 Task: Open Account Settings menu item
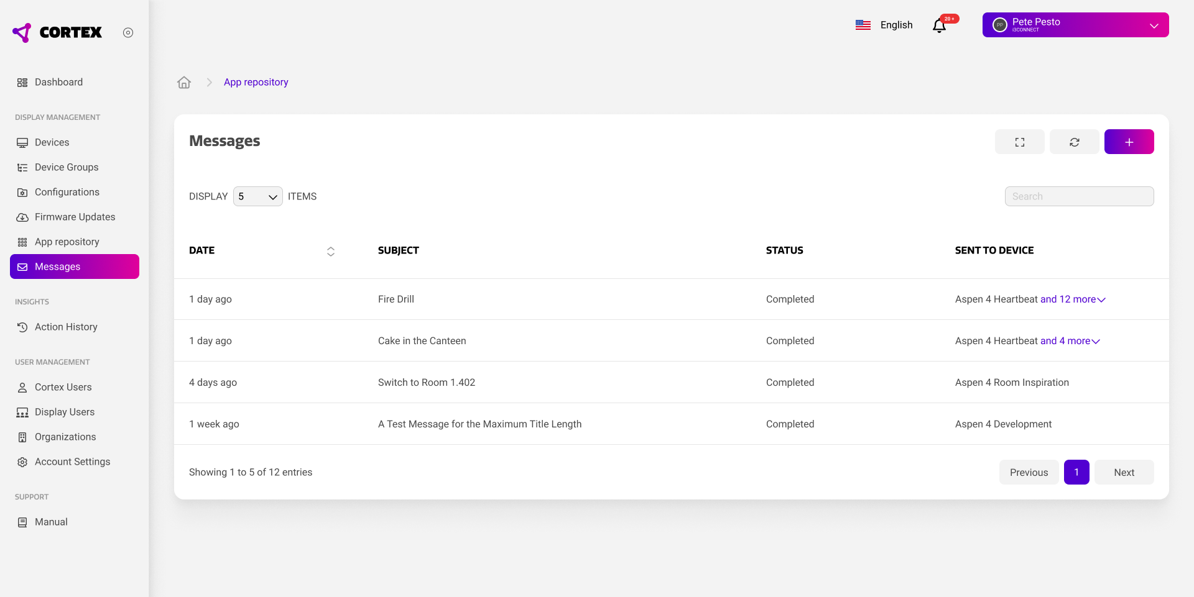(72, 462)
